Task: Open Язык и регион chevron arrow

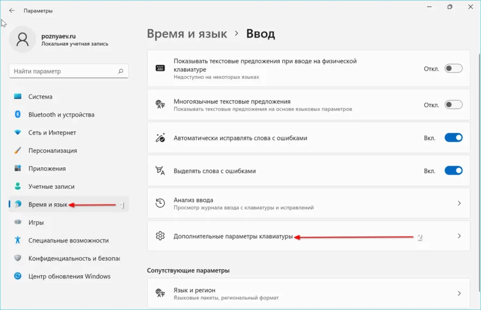Action: point(459,293)
